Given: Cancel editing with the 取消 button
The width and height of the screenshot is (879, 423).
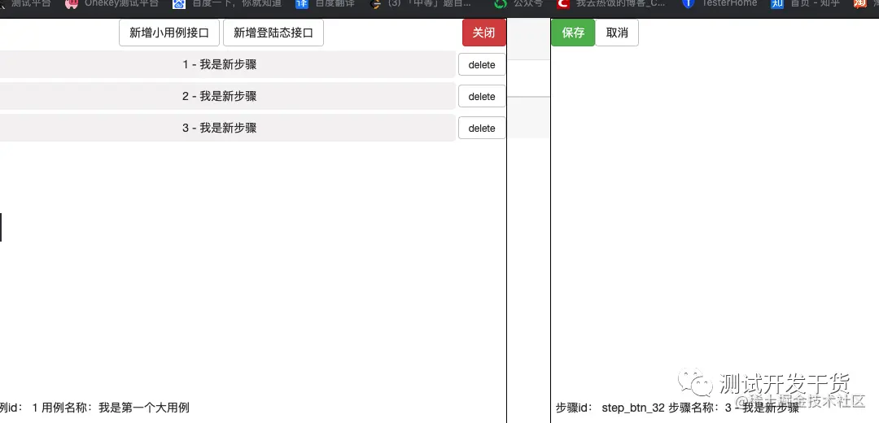Looking at the screenshot, I should click(x=617, y=33).
